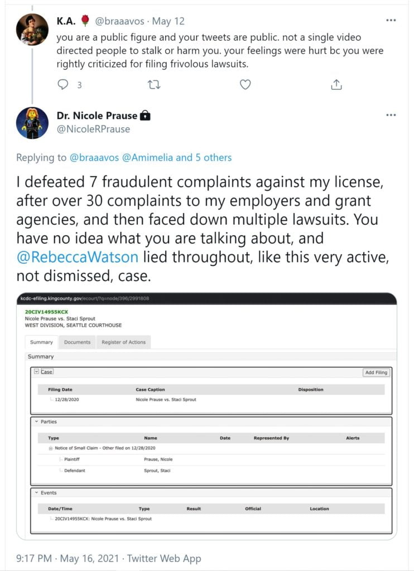Image resolution: width=414 pixels, height=571 pixels.
Task: Collapse the Events section
Action: pos(36,493)
